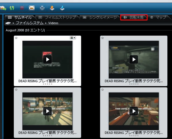Viewport: 172px width, 139px height.
Task: Set rating dots under the top-left video
Action: point(47,84)
